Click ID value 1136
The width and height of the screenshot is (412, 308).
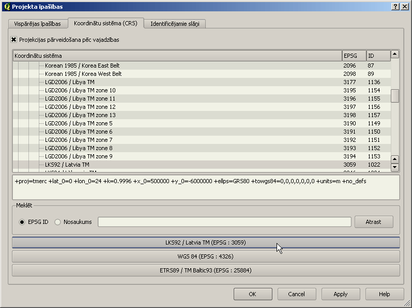pos(374,82)
